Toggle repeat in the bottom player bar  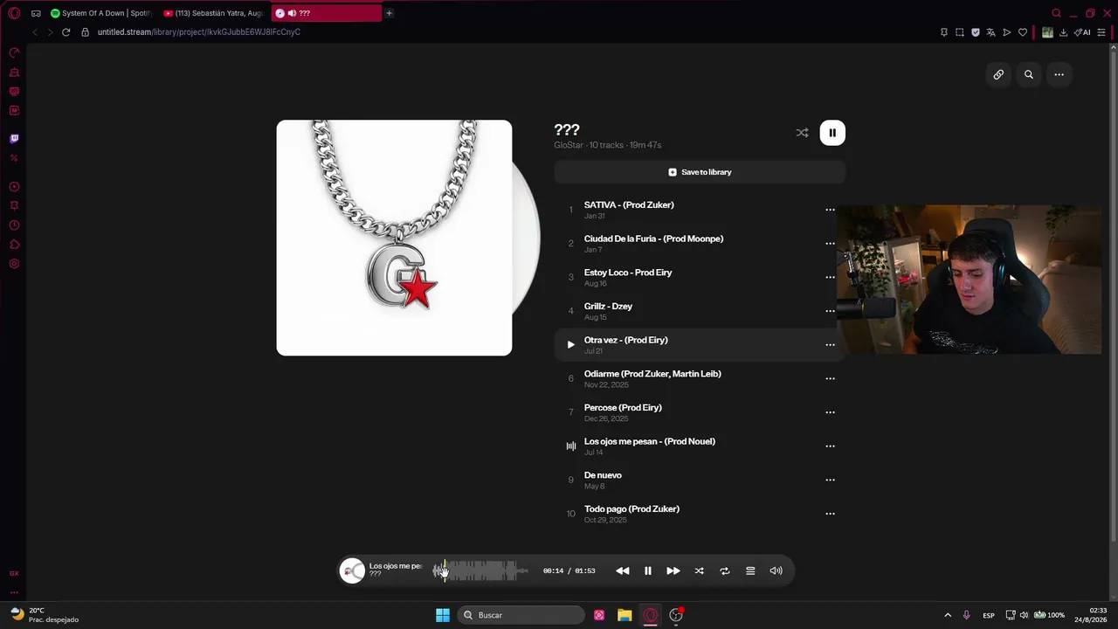coord(724,570)
